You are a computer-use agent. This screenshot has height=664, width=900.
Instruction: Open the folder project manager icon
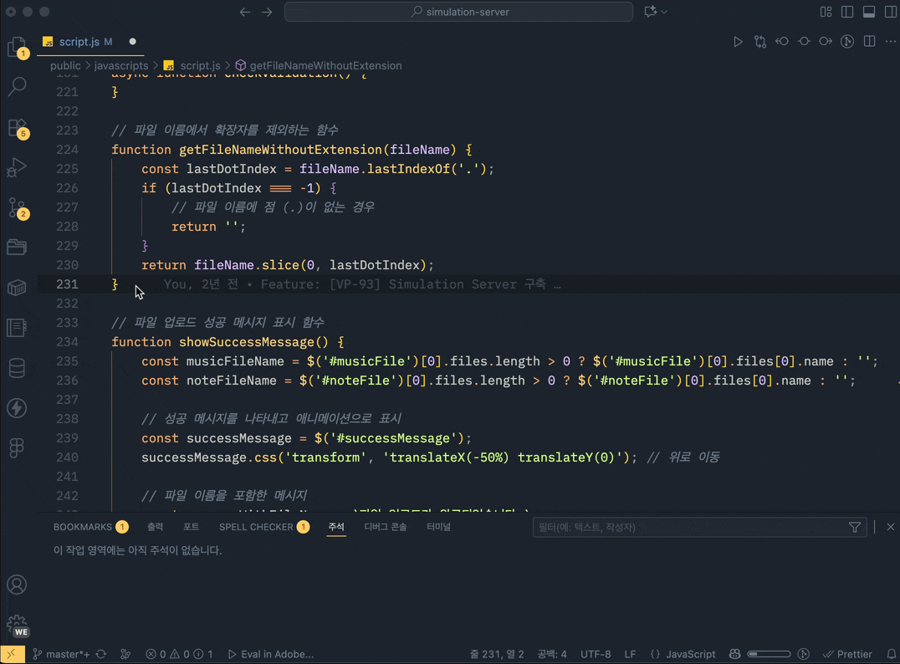pos(17,248)
